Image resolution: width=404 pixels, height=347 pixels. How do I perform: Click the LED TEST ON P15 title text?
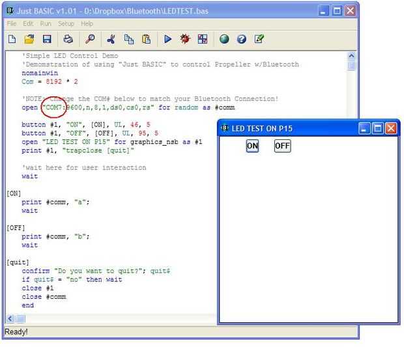[x=262, y=128]
